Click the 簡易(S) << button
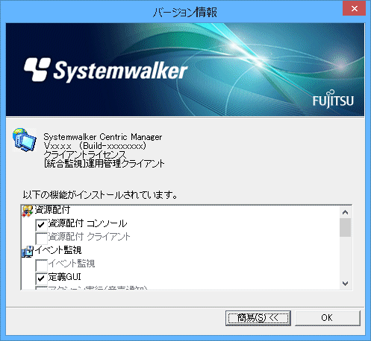This screenshot has width=371, height=341. tap(258, 318)
